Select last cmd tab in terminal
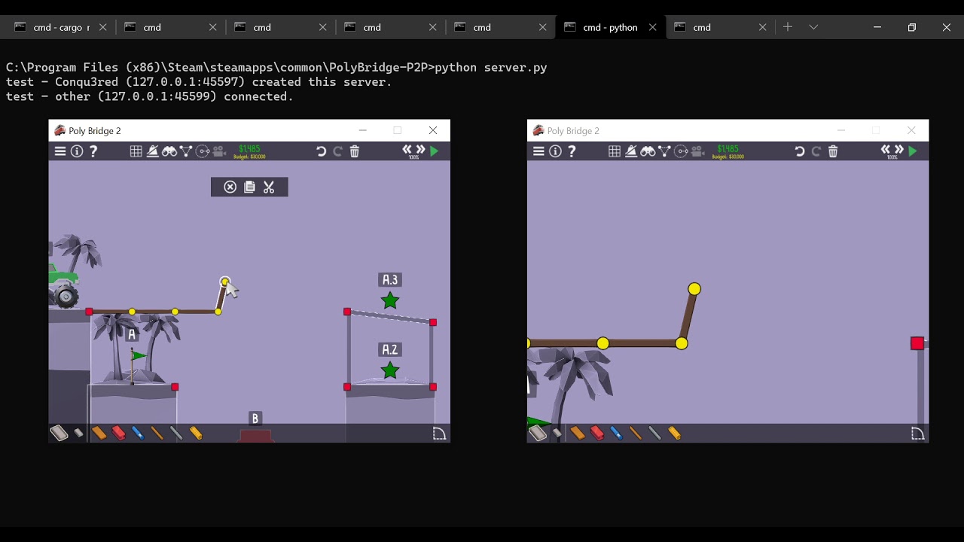The width and height of the screenshot is (964, 542). 721,27
